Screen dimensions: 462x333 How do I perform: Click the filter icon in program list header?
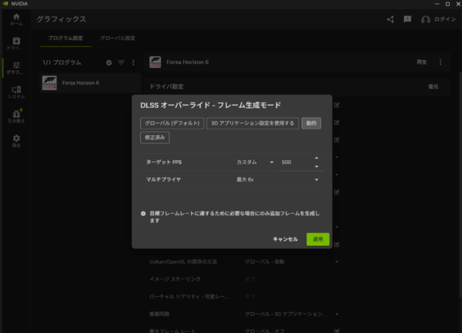(121, 62)
